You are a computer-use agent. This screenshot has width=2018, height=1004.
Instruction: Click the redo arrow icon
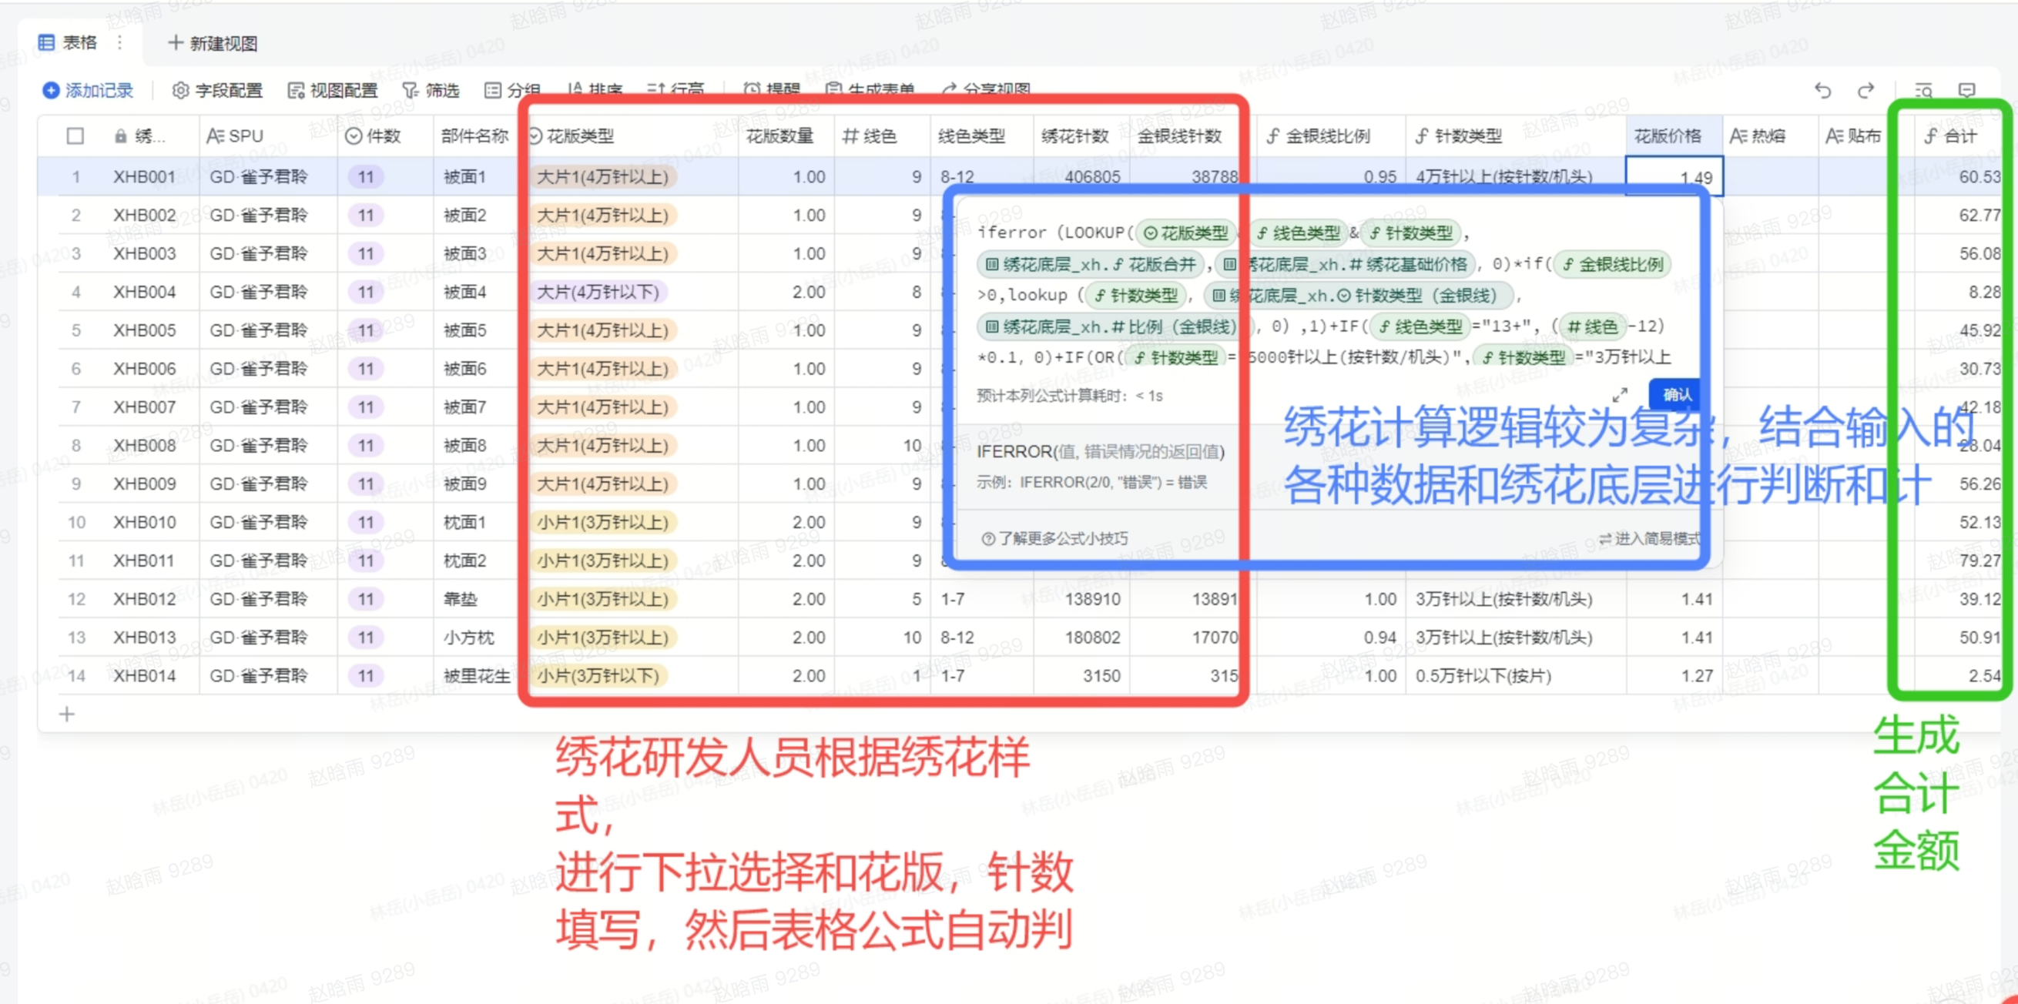pyautogui.click(x=1865, y=91)
